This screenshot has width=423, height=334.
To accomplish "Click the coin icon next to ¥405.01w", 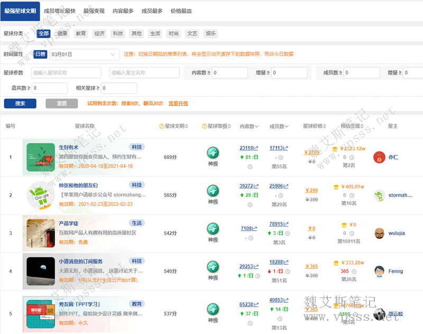I will point(336,187).
